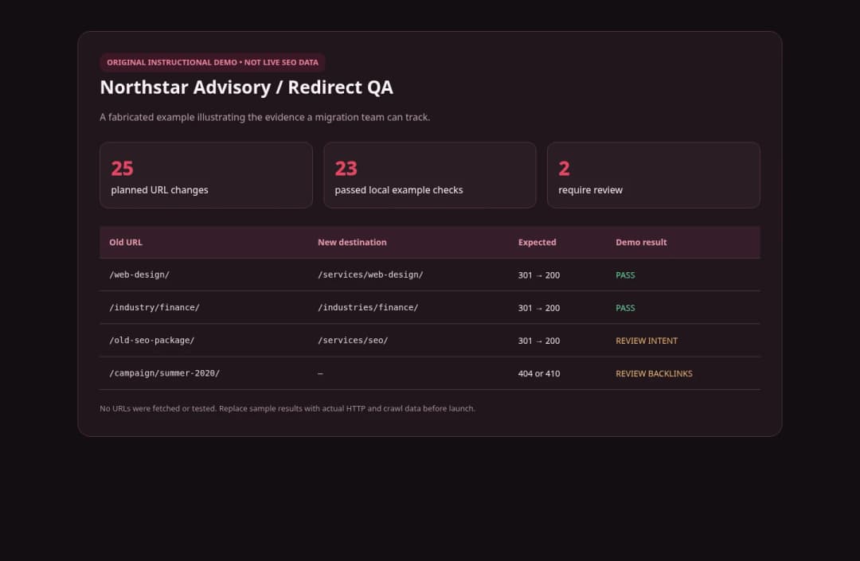
Task: Click the 'No URLs were fetched' footnote
Action: click(x=287, y=409)
